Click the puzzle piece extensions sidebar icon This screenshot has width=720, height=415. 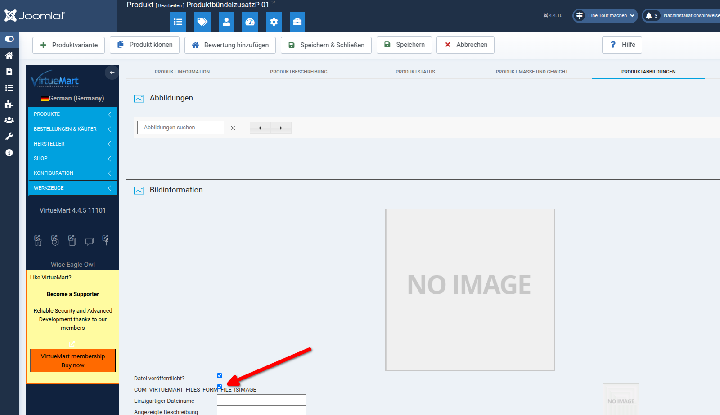pyautogui.click(x=9, y=104)
